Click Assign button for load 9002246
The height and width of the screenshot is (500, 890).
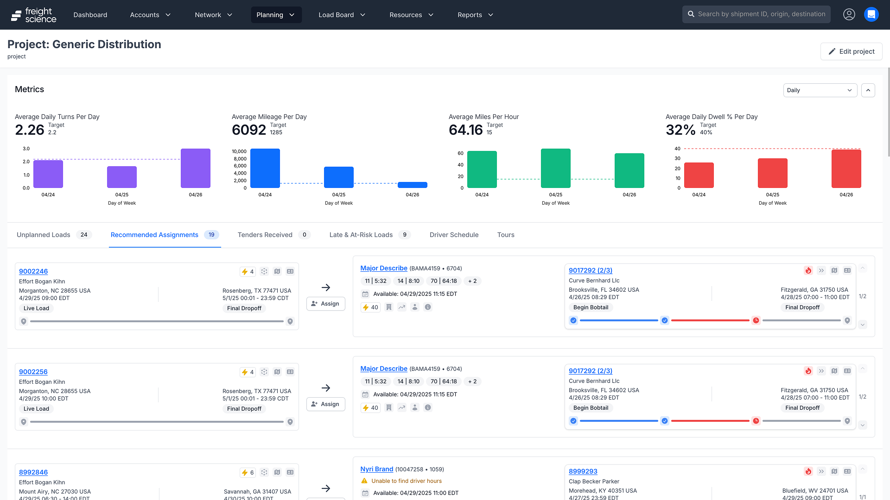[x=325, y=304]
